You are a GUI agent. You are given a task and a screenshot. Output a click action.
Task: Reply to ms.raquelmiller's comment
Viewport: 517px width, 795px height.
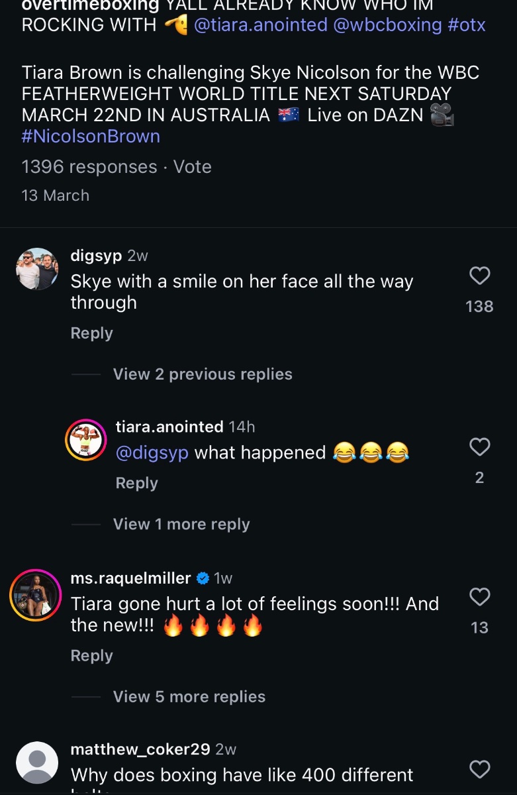(92, 656)
